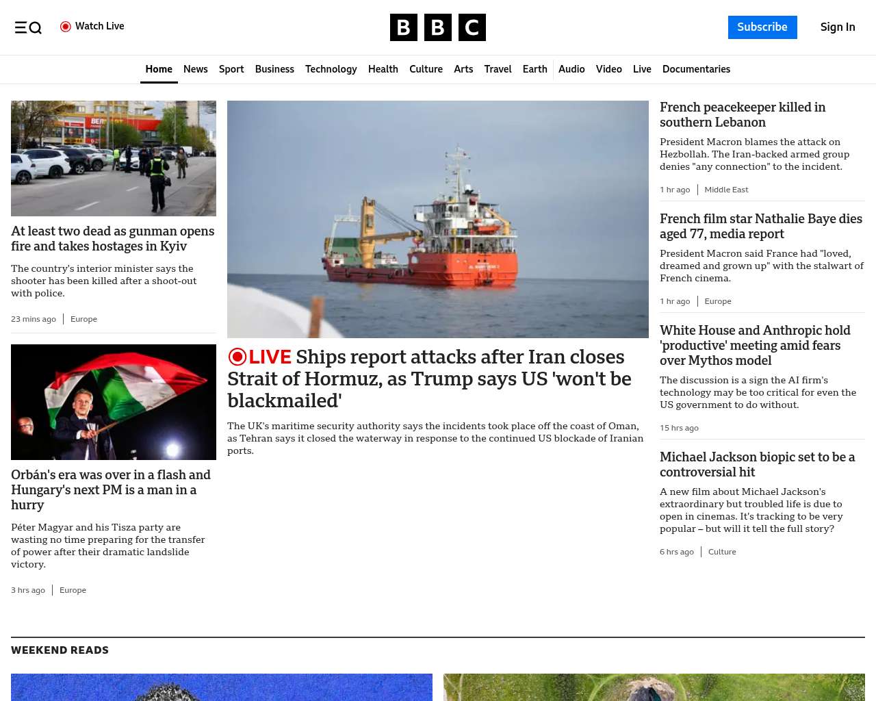Click summary 'Péter Magyar and his Tisza party'
876x701 pixels.
coord(108,546)
